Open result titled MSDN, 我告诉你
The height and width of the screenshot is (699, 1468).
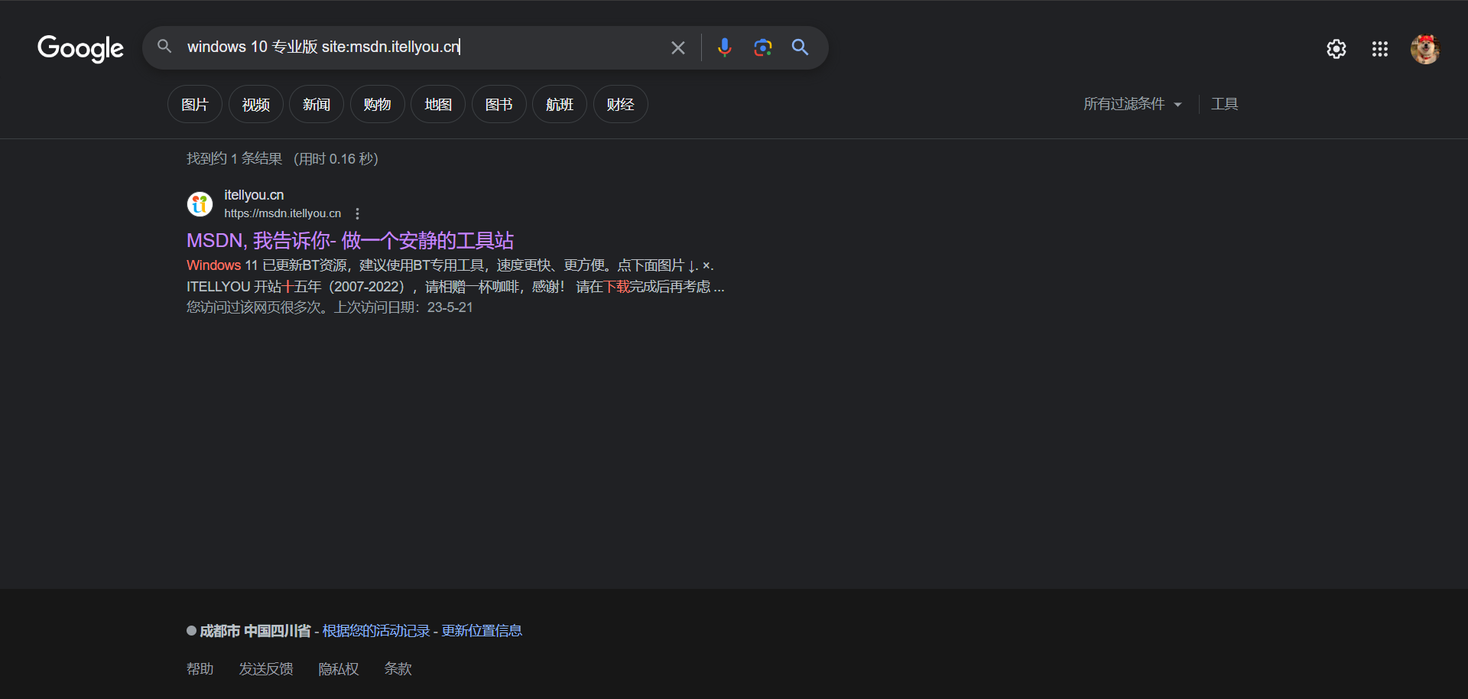click(350, 241)
